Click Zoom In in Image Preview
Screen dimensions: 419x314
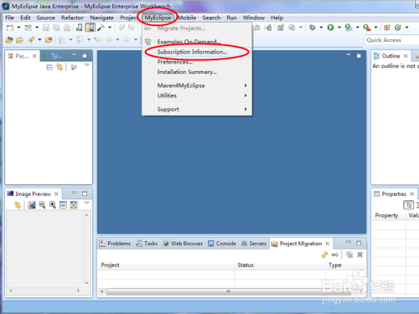(53, 205)
